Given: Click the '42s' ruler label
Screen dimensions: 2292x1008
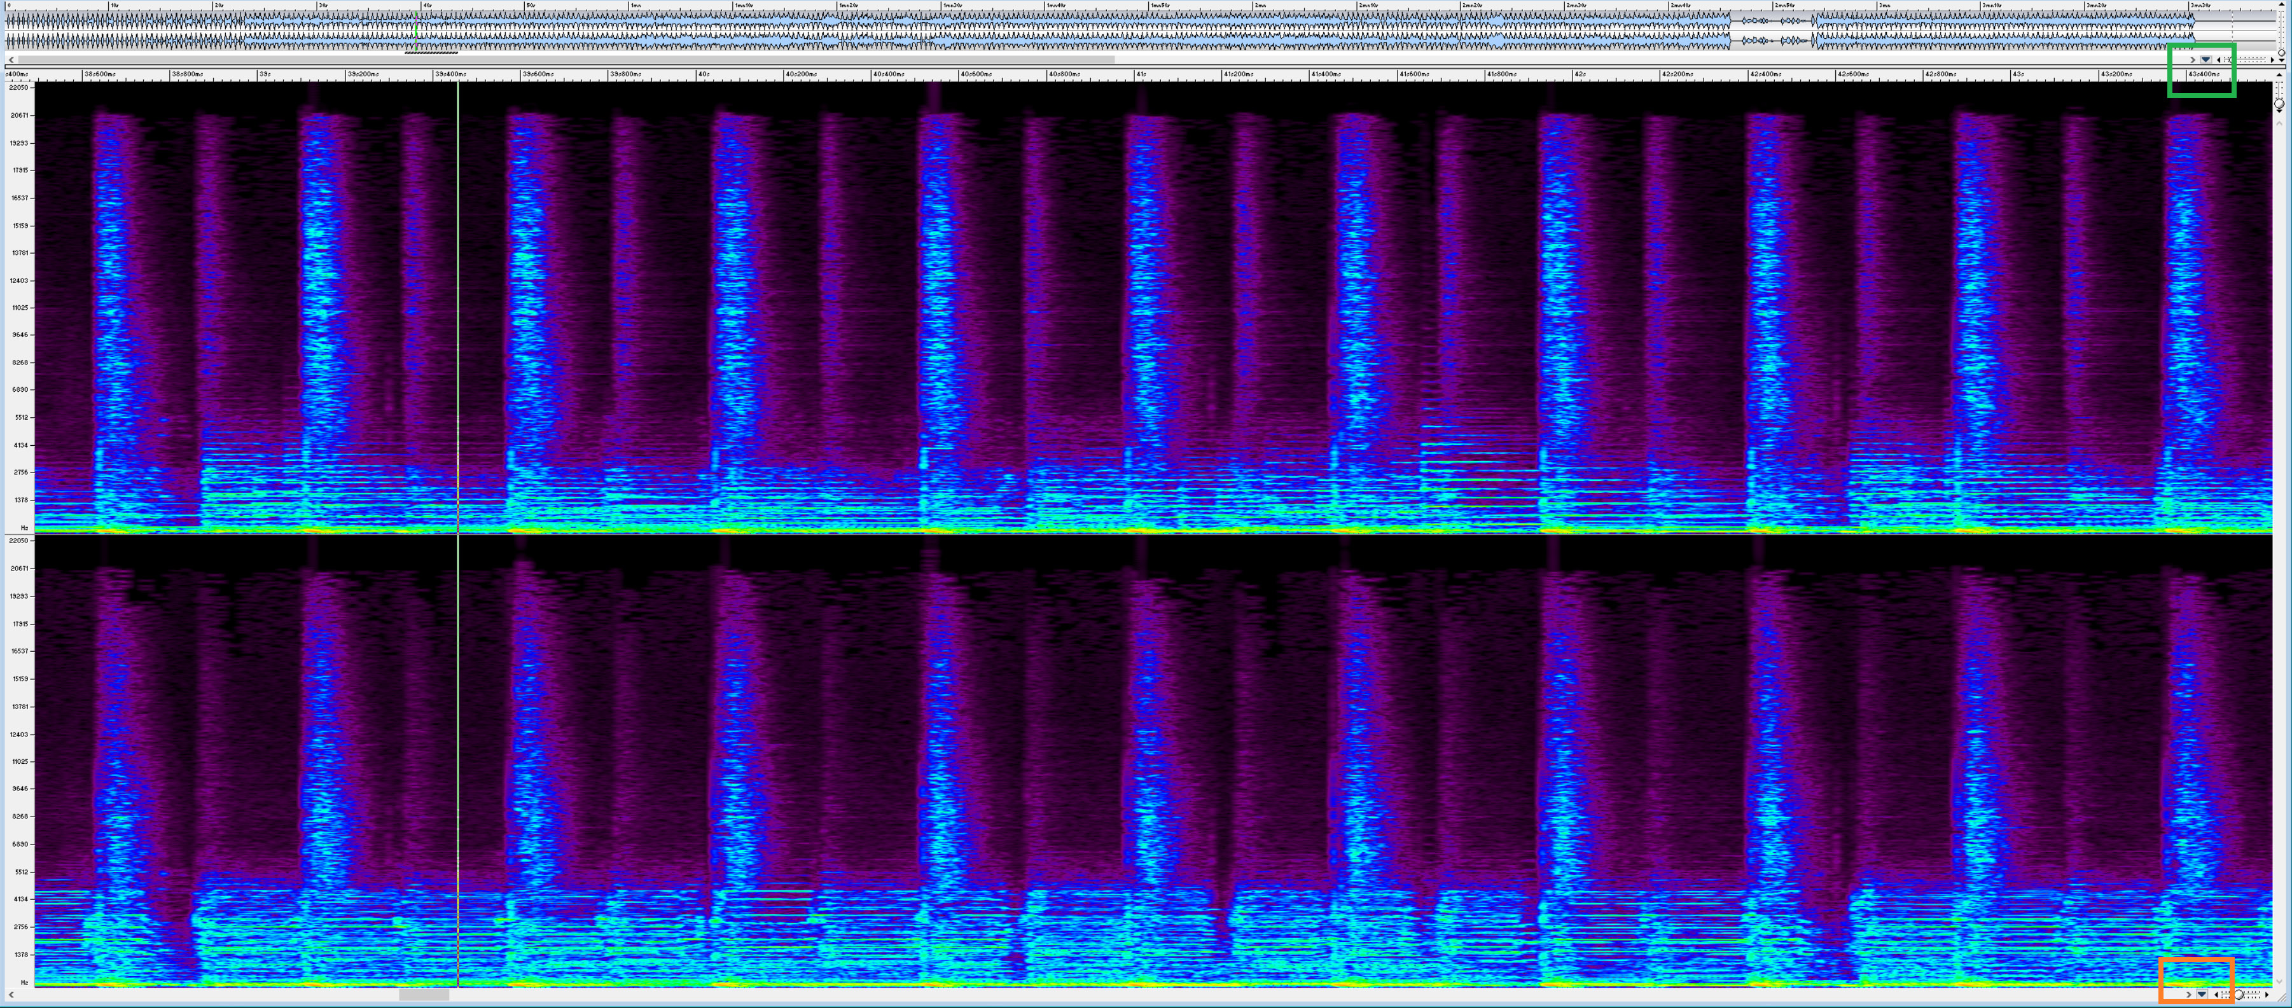Looking at the screenshot, I should (x=1580, y=74).
